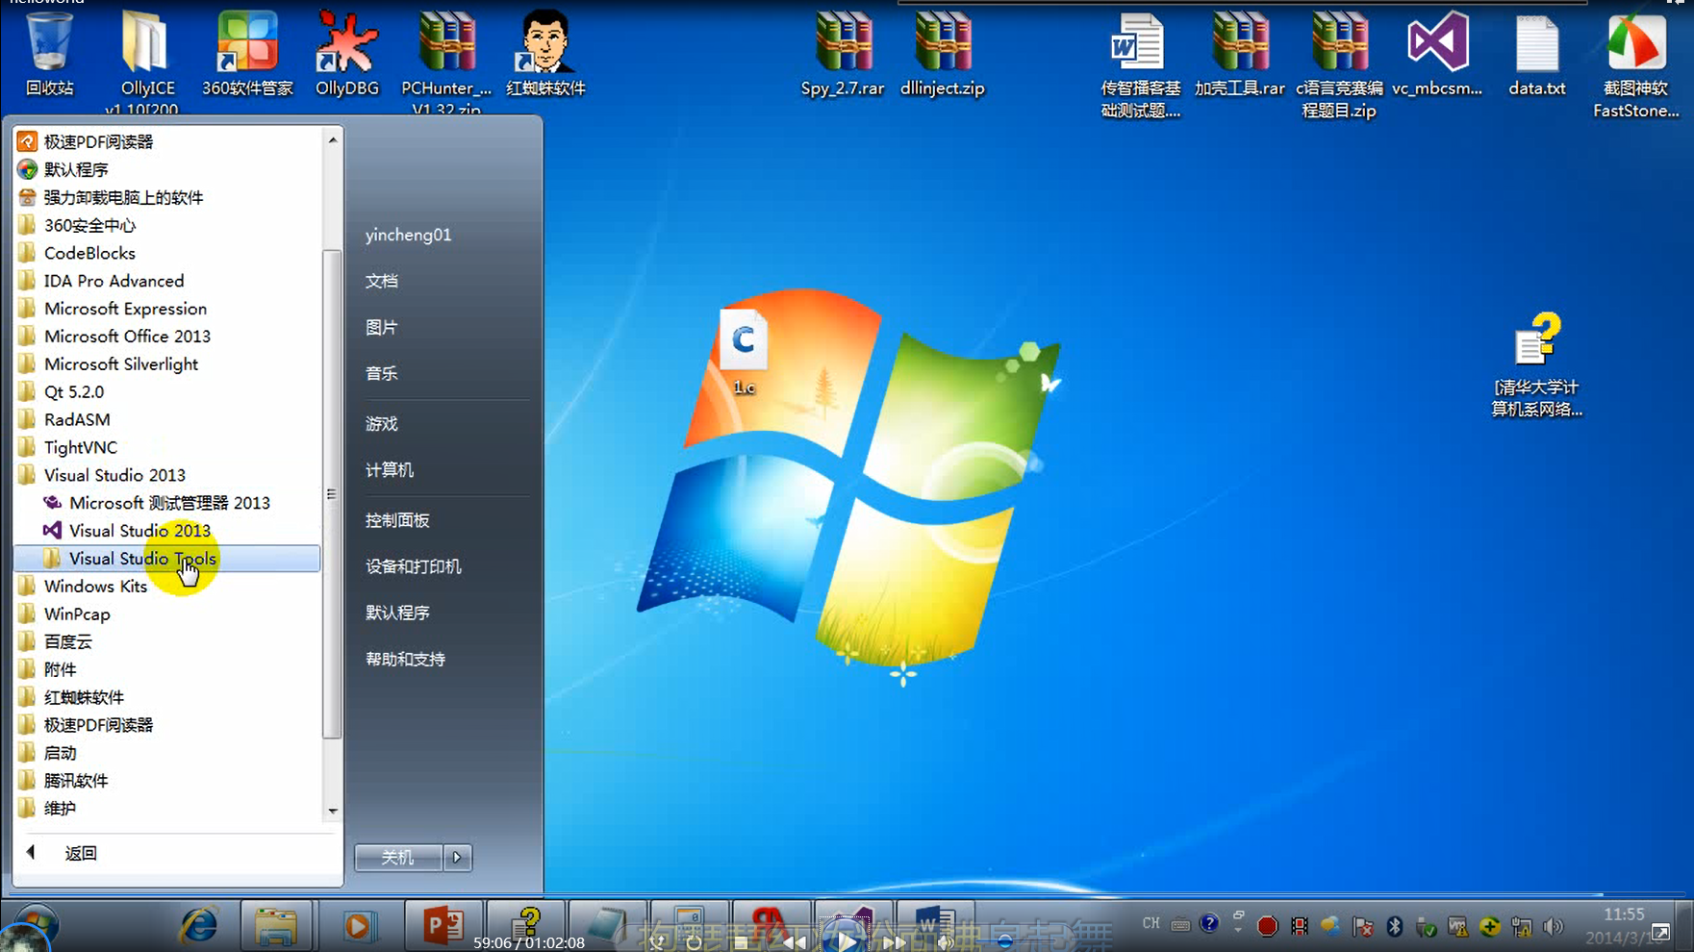The height and width of the screenshot is (952, 1694).
Task: Click the programs list scroll-up arrow
Action: (332, 139)
